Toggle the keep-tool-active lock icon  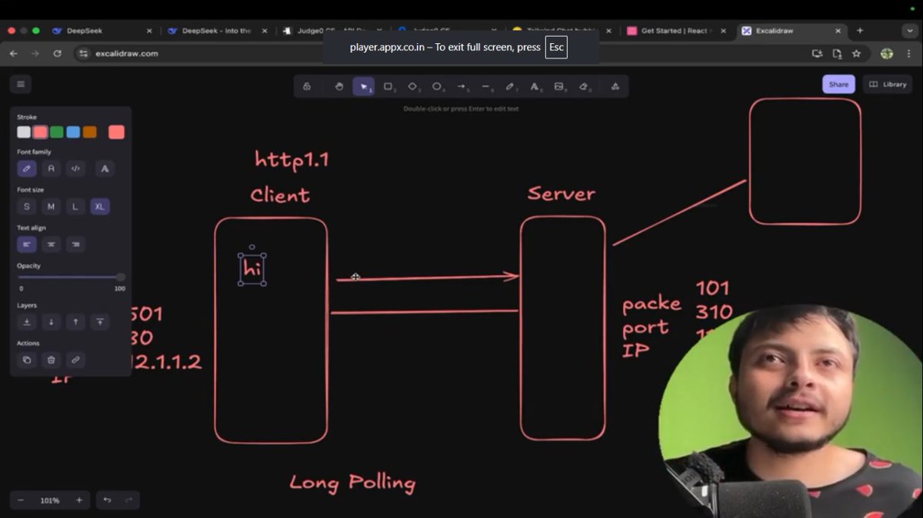click(x=307, y=86)
